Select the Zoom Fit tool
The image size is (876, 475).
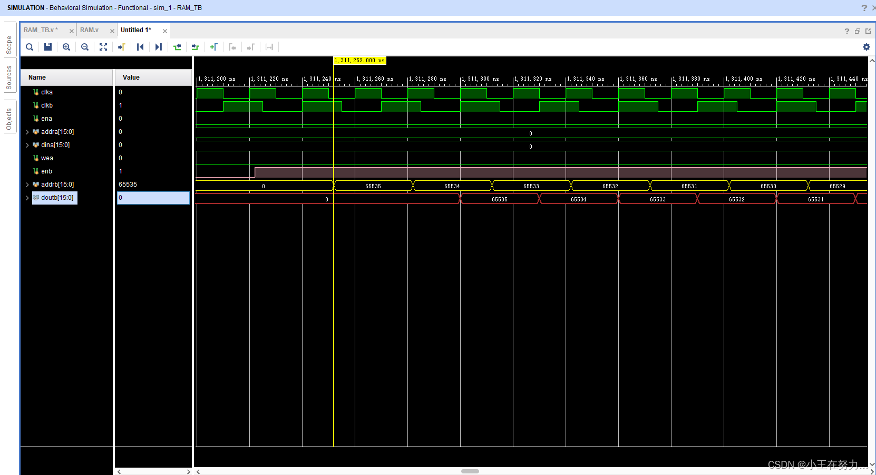tap(103, 47)
